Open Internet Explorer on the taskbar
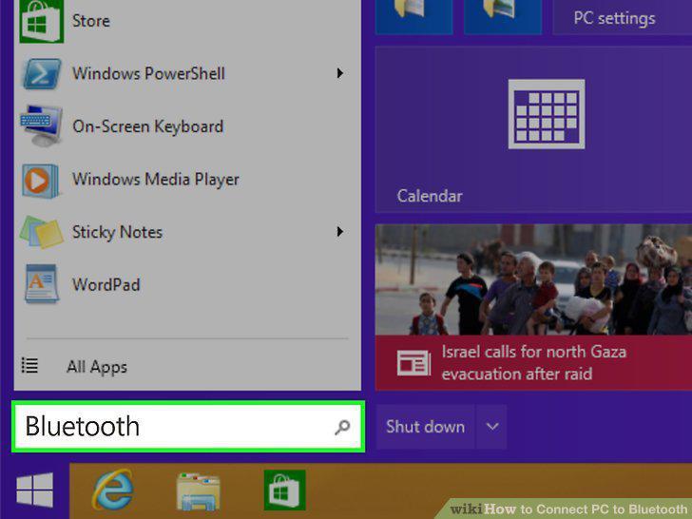The width and height of the screenshot is (692, 519). 113,490
